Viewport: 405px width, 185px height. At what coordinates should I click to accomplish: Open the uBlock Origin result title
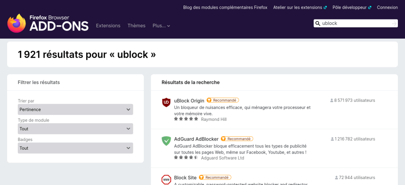[x=189, y=101]
